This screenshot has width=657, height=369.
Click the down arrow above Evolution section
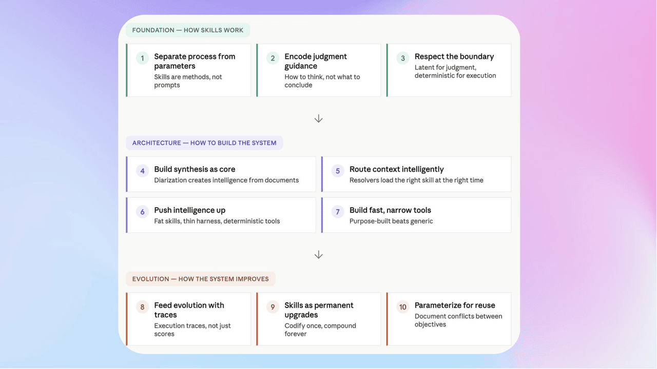tap(318, 255)
